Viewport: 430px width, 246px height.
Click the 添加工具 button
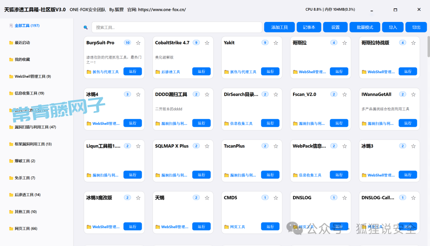pyautogui.click(x=279, y=27)
